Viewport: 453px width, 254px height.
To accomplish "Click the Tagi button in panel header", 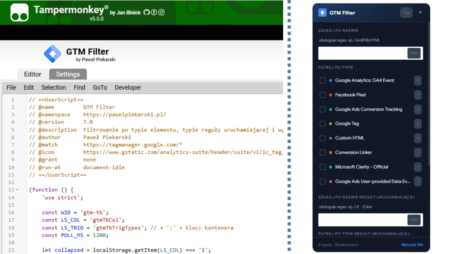I will 406,13.
